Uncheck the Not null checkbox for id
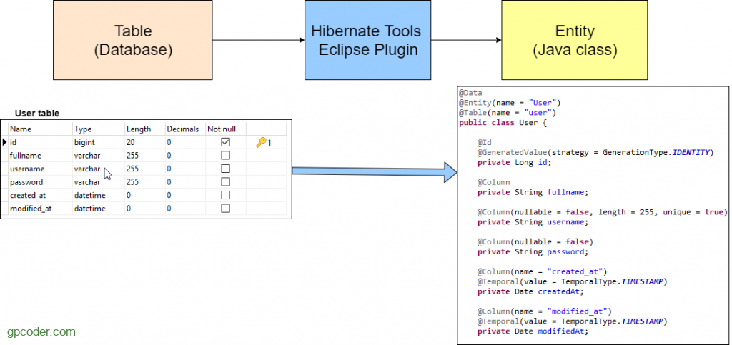 [x=225, y=143]
